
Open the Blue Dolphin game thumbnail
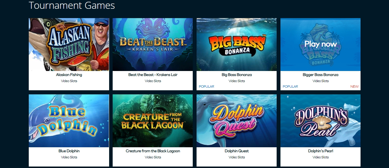pyautogui.click(x=69, y=121)
